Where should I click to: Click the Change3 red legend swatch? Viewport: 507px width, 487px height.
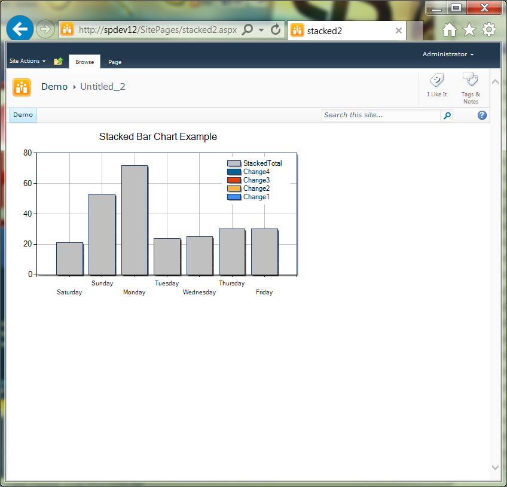click(234, 180)
